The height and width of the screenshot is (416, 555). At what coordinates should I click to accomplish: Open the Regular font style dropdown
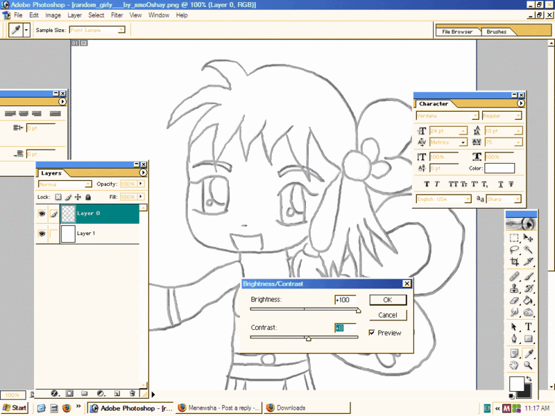[518, 116]
